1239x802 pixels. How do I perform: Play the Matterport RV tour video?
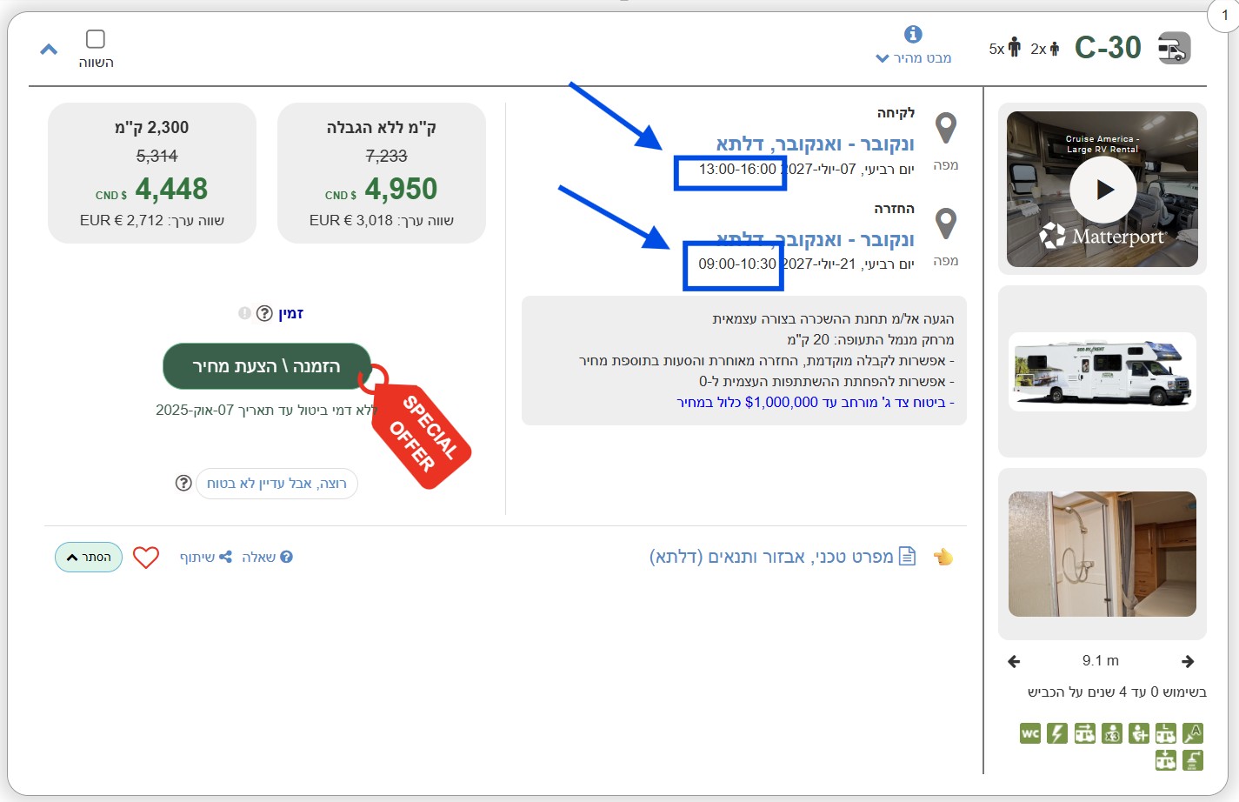pyautogui.click(x=1102, y=190)
